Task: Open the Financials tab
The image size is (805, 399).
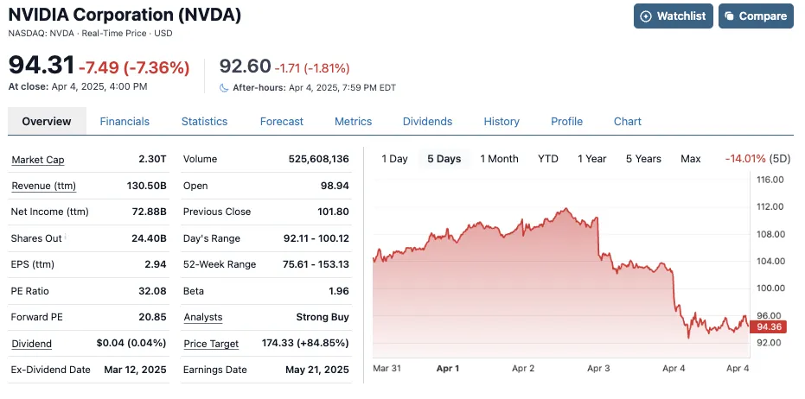Action: point(125,122)
